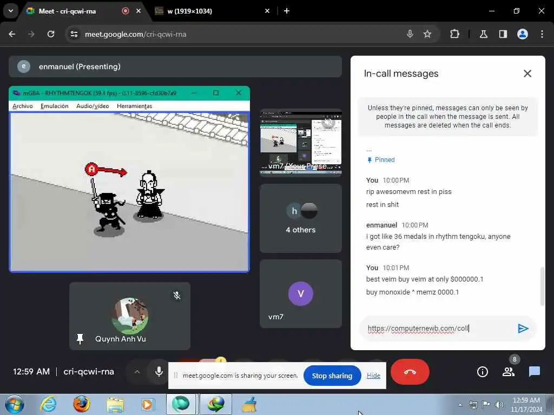
Task: Leave the call with red hang-up button
Action: click(410, 372)
